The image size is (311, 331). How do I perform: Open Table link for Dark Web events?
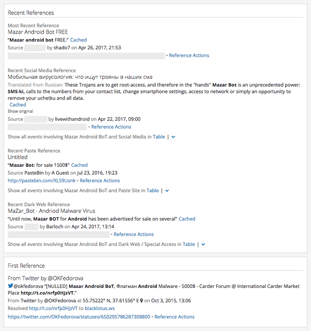pos(189,245)
